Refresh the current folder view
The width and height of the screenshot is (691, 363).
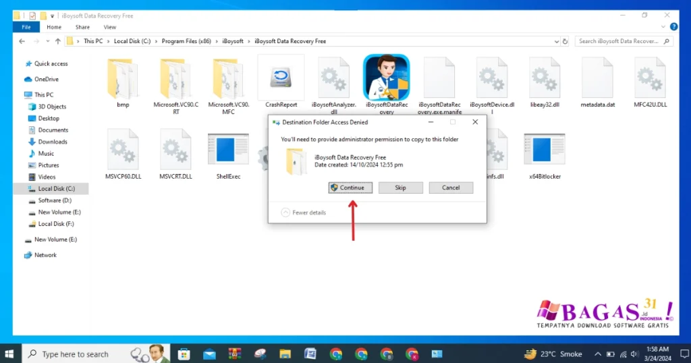(x=565, y=41)
